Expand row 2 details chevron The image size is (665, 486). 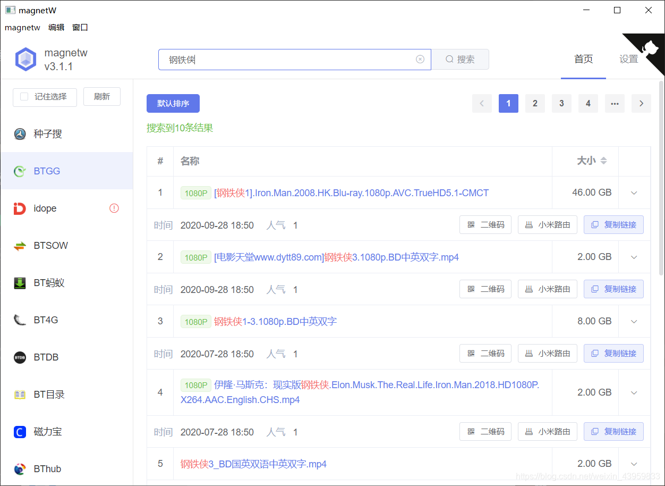click(634, 257)
